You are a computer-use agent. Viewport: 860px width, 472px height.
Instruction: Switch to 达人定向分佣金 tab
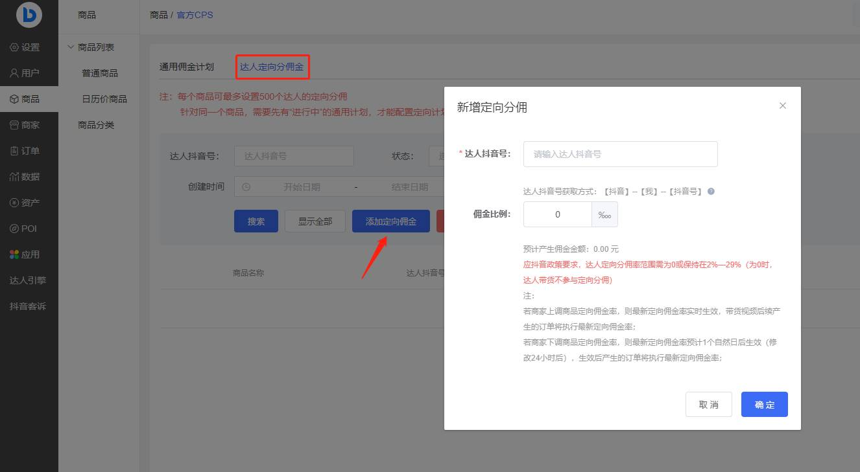click(272, 67)
